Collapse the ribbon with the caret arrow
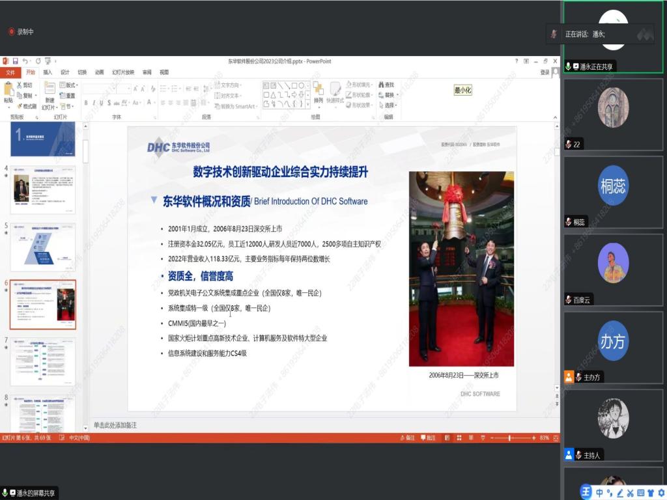The width and height of the screenshot is (667, 500). pos(555,117)
